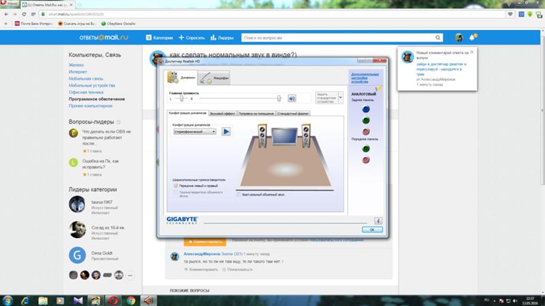The width and height of the screenshot is (545, 306).
Task: Toggle the Передние левый и правый checkbox
Action: pos(176,186)
